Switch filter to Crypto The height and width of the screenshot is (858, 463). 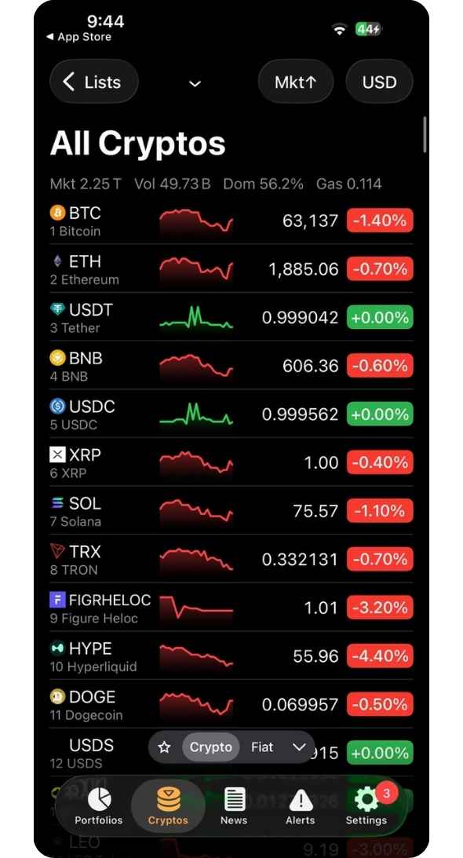pos(210,747)
